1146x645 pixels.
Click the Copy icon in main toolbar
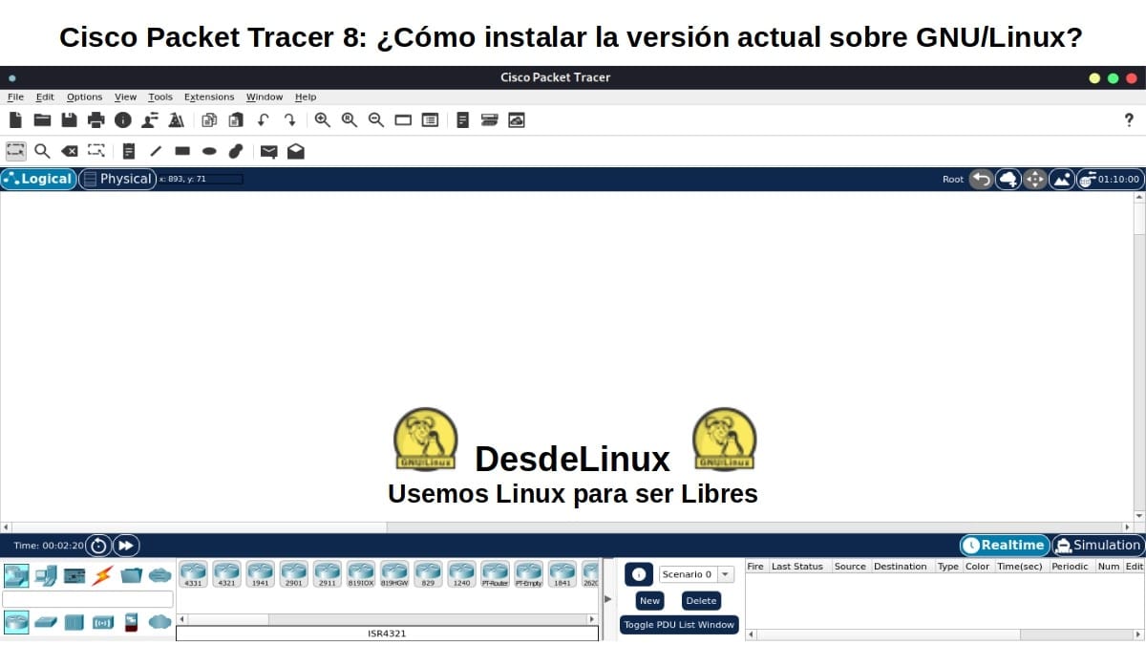(209, 119)
